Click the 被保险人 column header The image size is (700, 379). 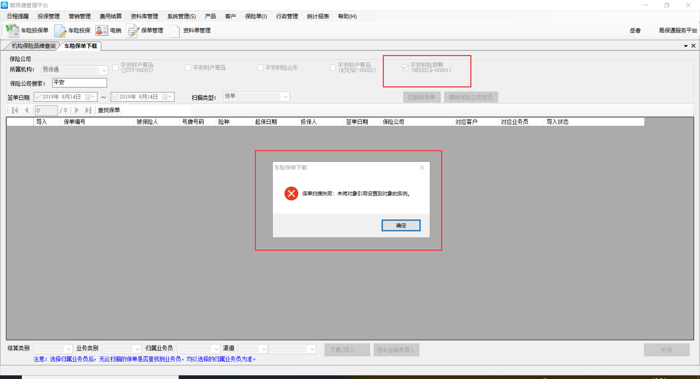[x=157, y=122]
